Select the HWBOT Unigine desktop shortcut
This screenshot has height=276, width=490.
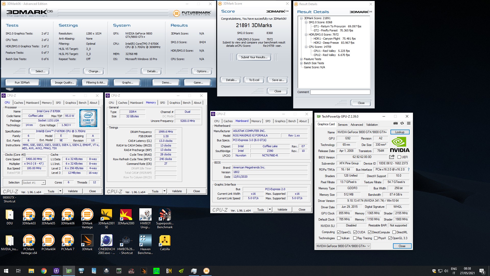tap(145, 218)
